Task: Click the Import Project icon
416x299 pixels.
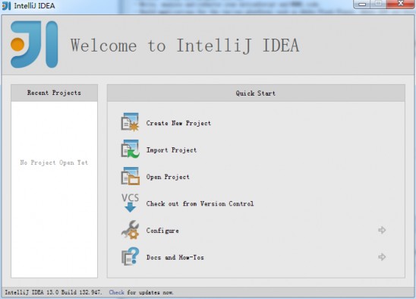Action: 130,149
